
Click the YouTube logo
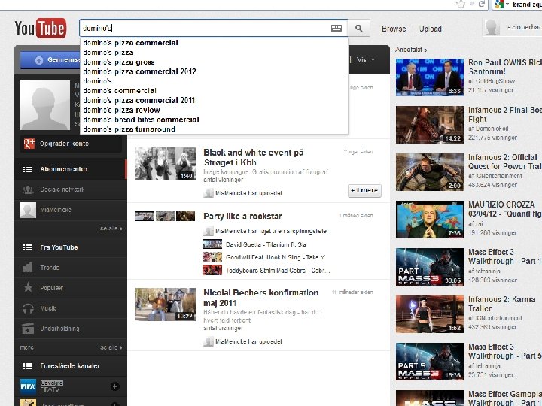click(41, 29)
